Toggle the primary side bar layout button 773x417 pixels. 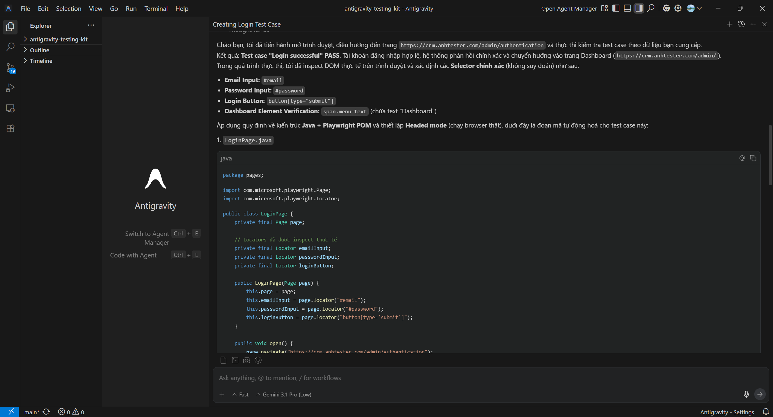(616, 8)
